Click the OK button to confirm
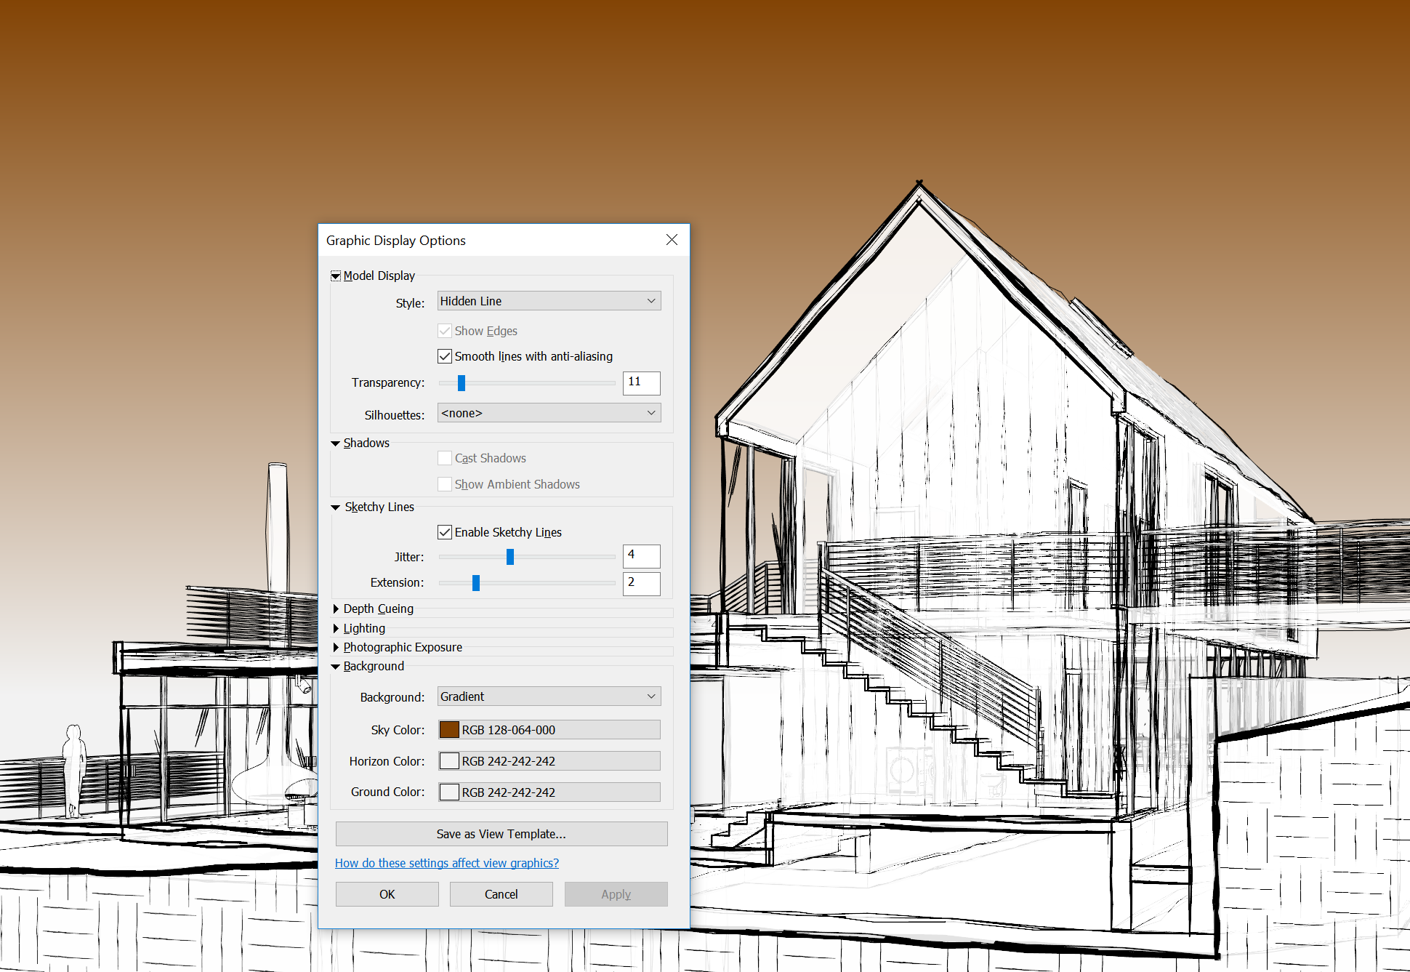 click(x=387, y=893)
